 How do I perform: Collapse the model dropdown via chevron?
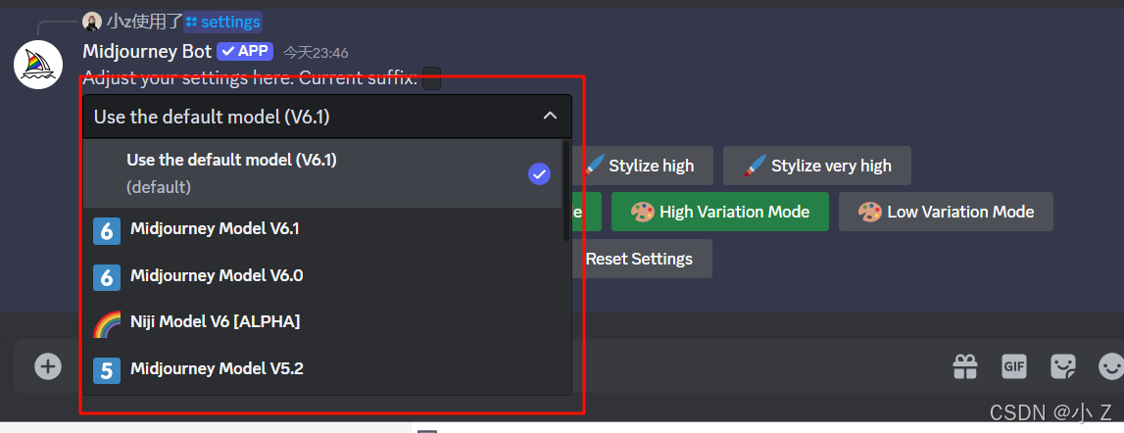point(550,117)
